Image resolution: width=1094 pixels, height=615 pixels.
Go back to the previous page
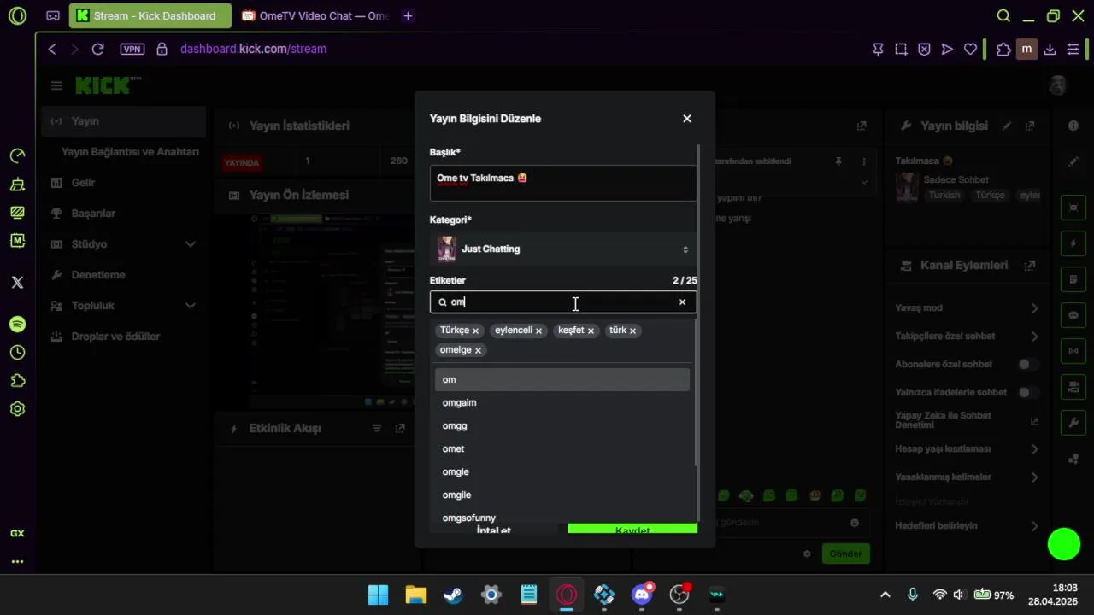(x=52, y=49)
